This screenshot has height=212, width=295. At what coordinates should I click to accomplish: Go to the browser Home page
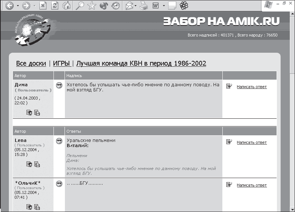pos(67,6)
